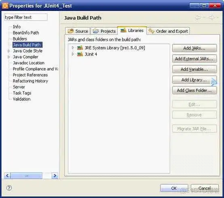Screen dimensions: 224x198
Task: Click the horizontal scrollbar right arrow
Action: [x=55, y=176]
